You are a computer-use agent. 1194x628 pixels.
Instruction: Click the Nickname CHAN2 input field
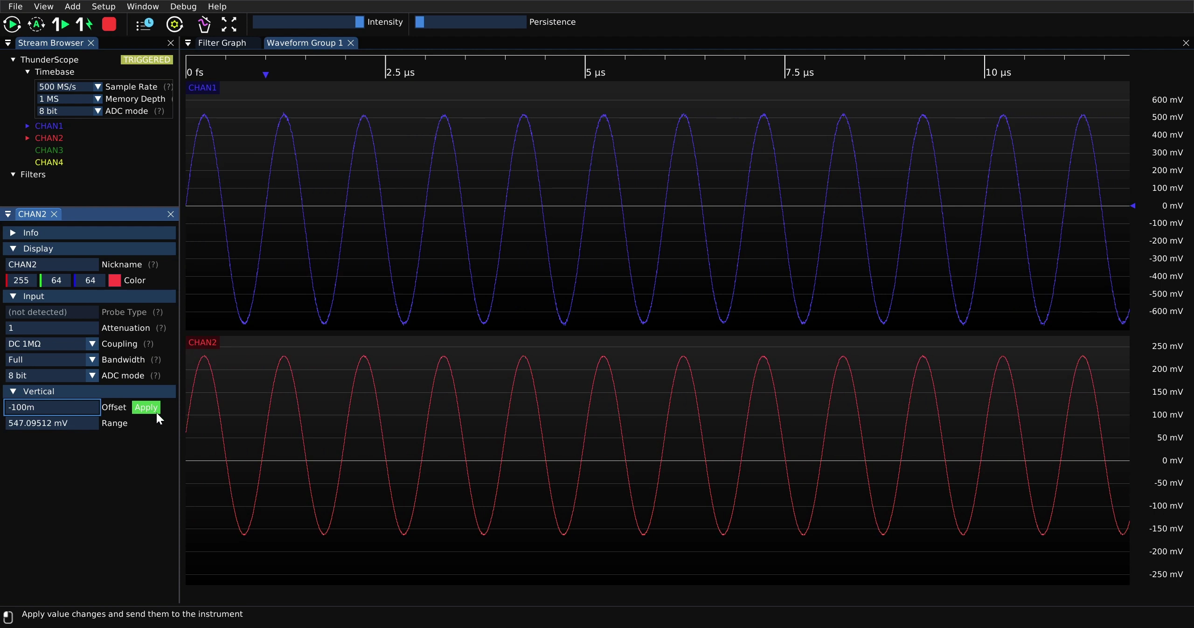click(x=51, y=265)
